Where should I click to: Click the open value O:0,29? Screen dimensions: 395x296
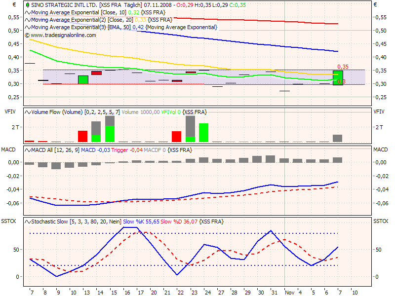tap(185, 5)
